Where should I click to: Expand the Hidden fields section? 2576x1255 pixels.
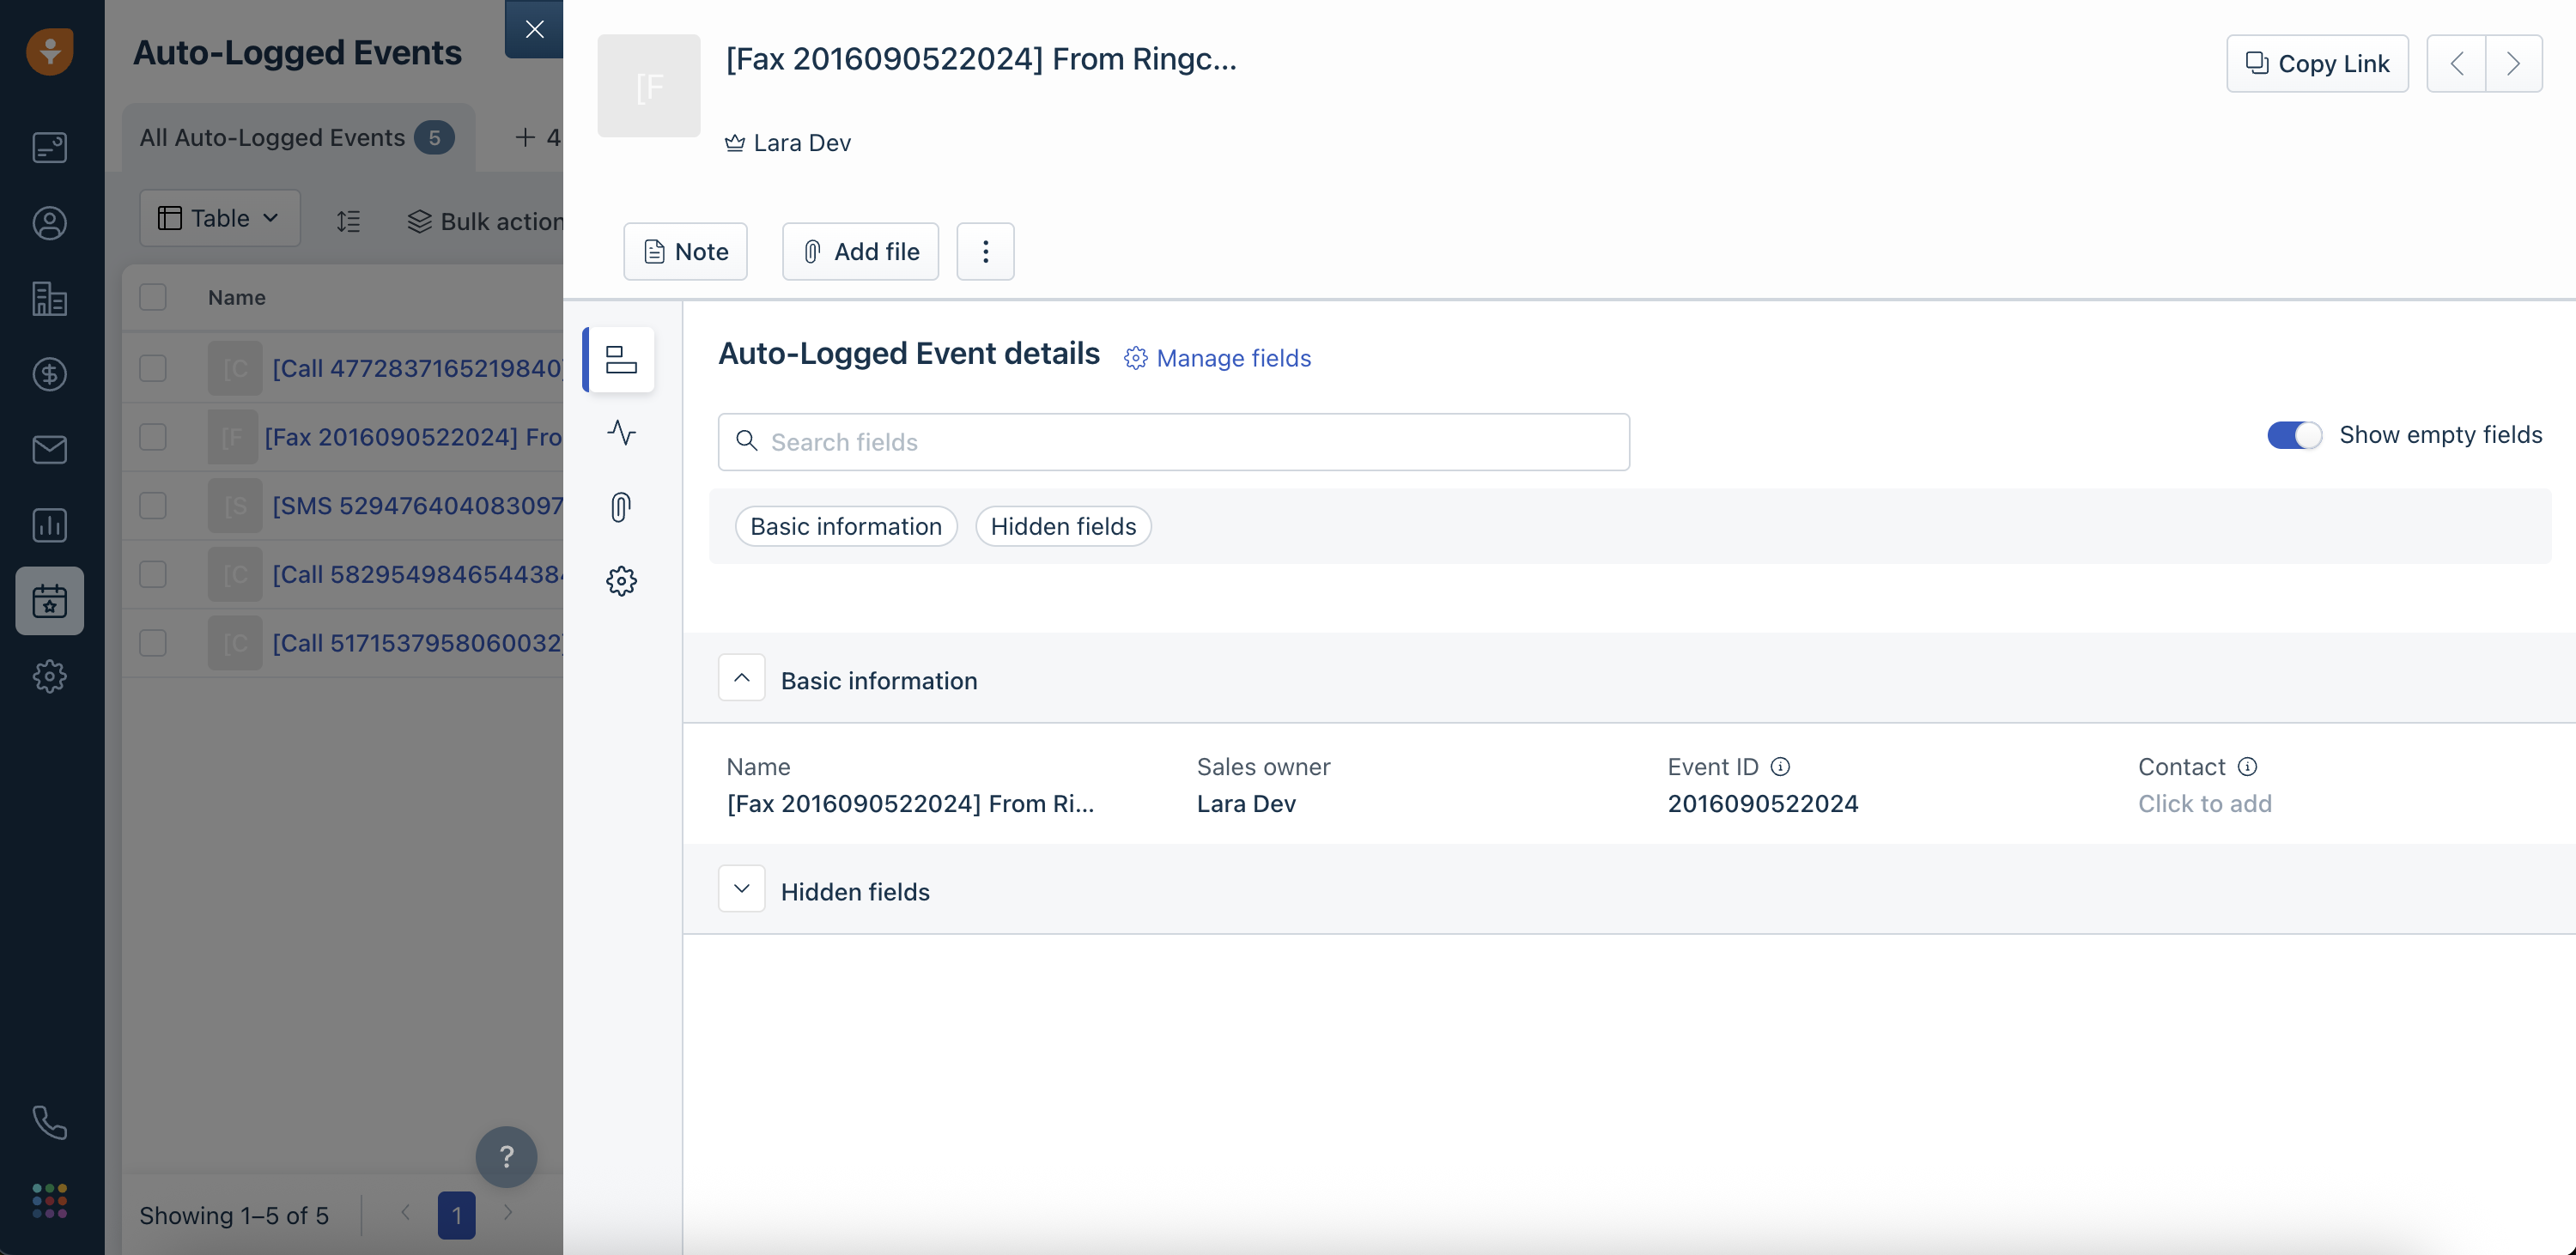(741, 889)
